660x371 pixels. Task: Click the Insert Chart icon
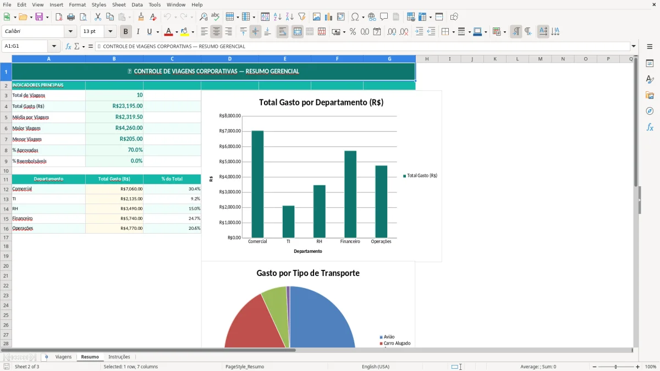328,17
